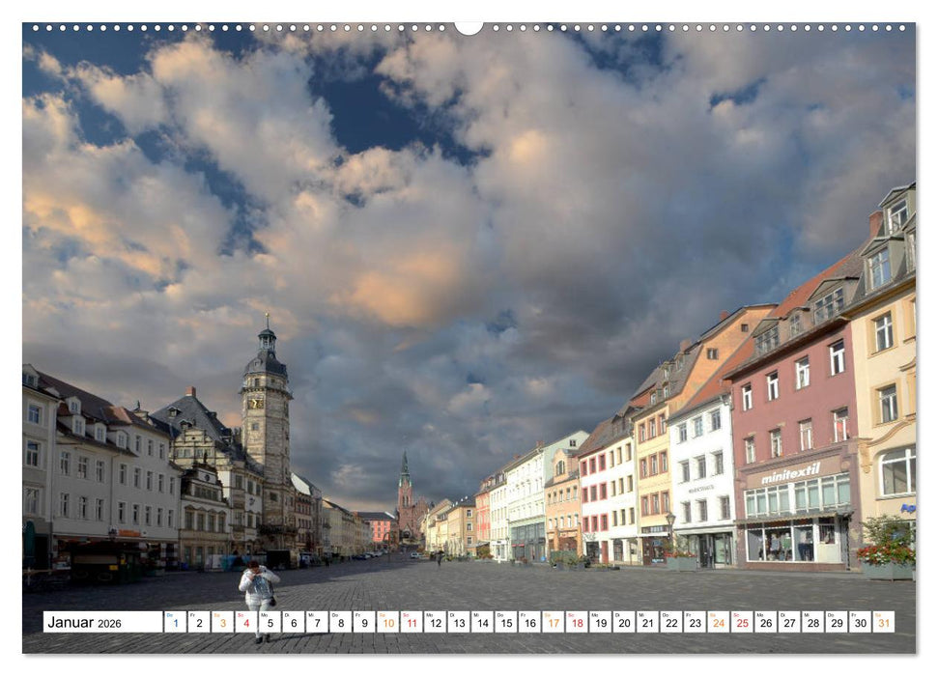938x676 pixels.
Task: Click the red Sunday 11 date
Action: tap(411, 622)
